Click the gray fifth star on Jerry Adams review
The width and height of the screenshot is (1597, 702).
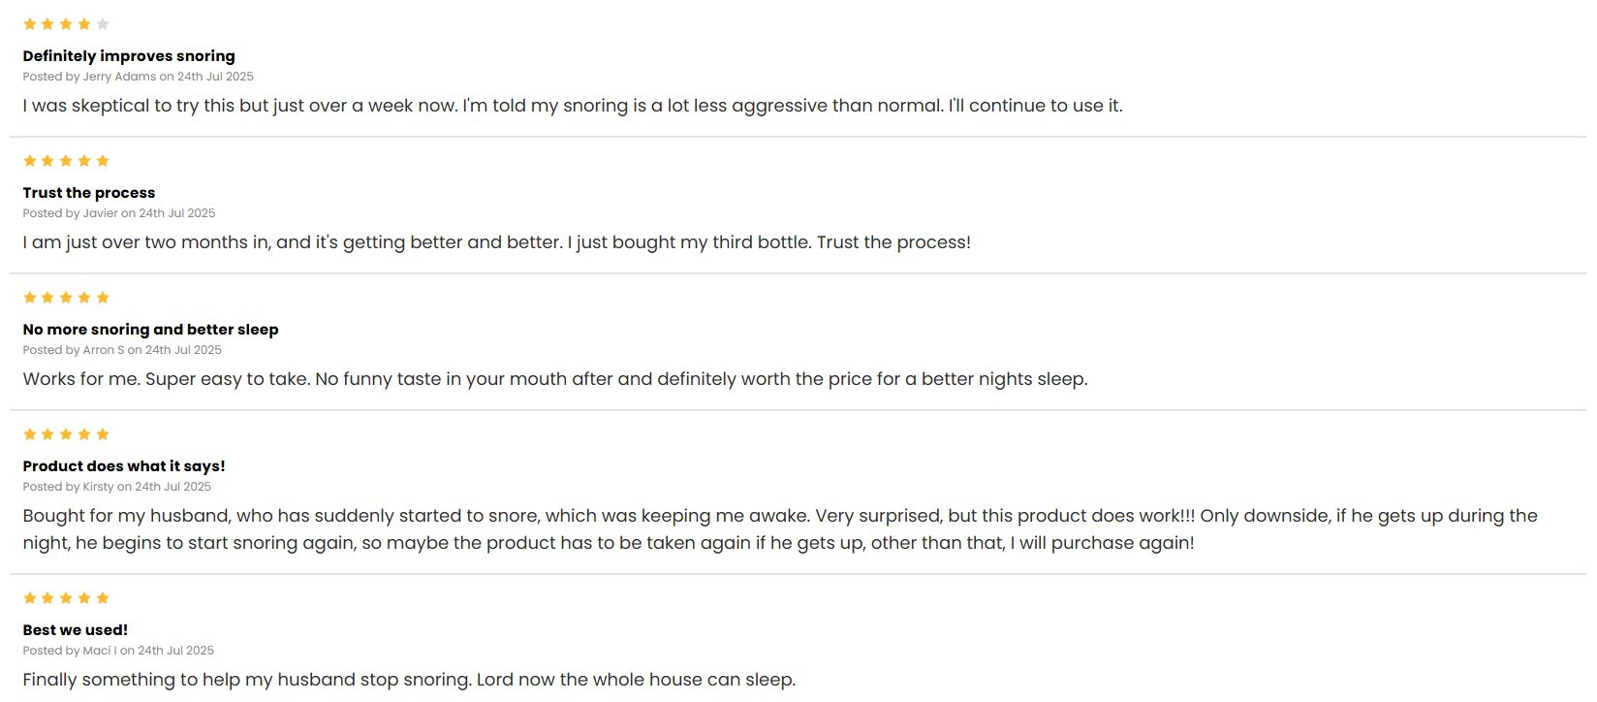103,24
